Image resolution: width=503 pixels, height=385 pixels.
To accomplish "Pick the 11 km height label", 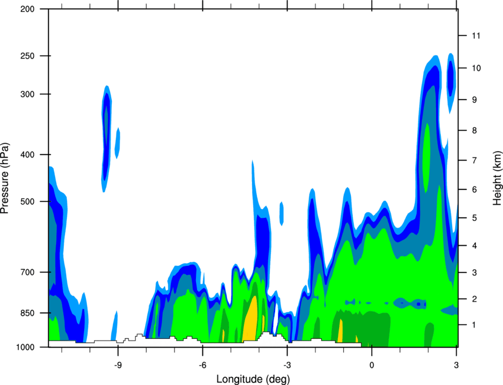I will click(x=476, y=36).
